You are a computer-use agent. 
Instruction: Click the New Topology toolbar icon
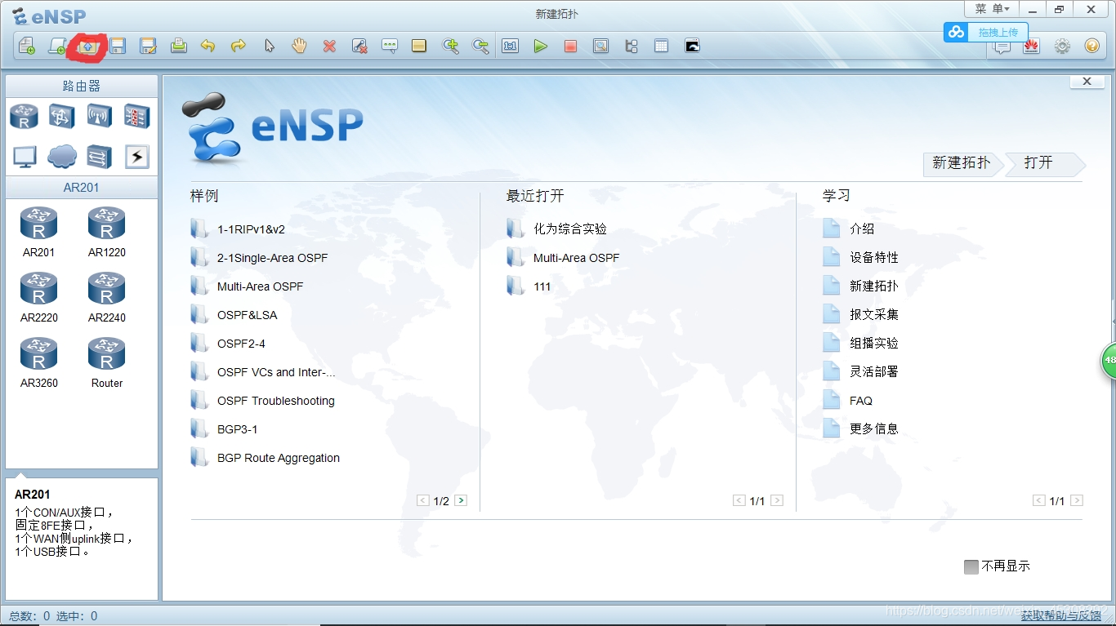tap(27, 47)
